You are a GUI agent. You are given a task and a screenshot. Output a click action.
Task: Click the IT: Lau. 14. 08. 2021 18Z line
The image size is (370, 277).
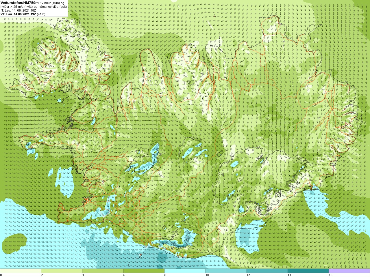(18, 10)
